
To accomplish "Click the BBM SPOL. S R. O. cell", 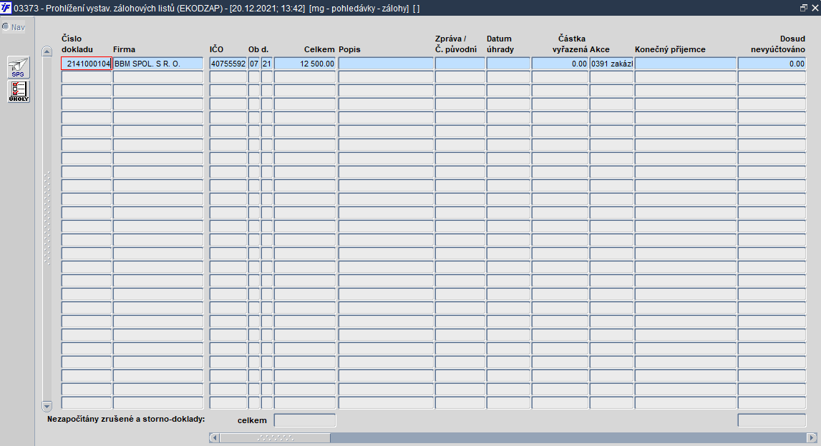I will 158,64.
